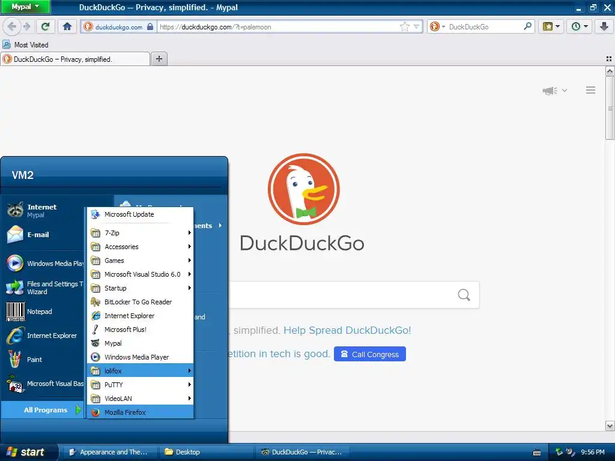Open the browser home page icon
Image resolution: width=615 pixels, height=461 pixels.
click(x=67, y=26)
